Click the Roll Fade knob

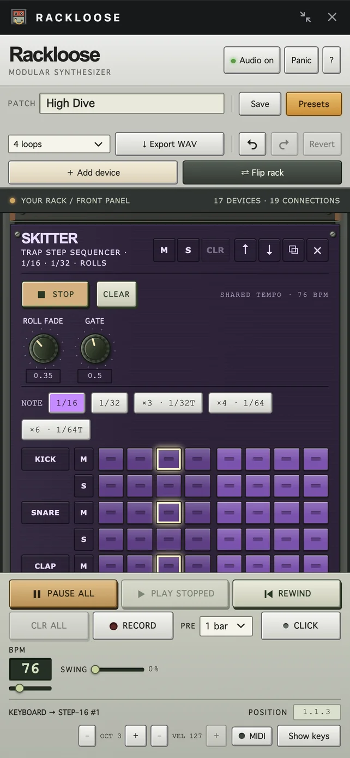pyautogui.click(x=43, y=349)
